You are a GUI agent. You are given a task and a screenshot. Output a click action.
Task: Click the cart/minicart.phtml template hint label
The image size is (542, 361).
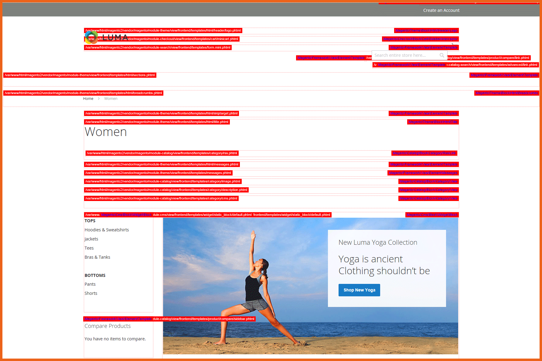(162, 39)
